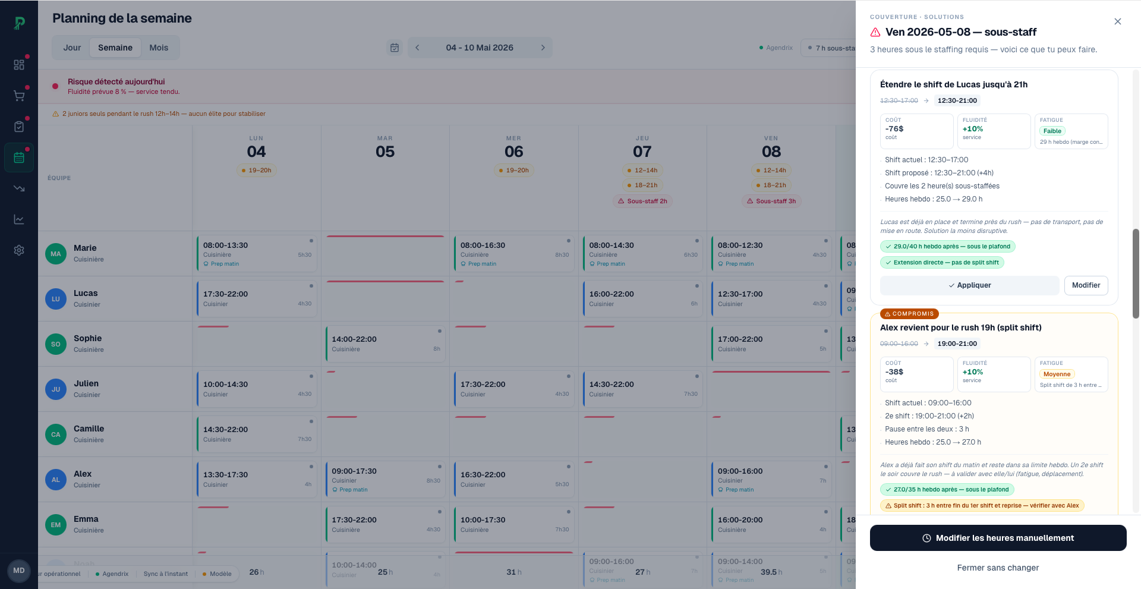Go to next week with right chevron

[x=543, y=48]
